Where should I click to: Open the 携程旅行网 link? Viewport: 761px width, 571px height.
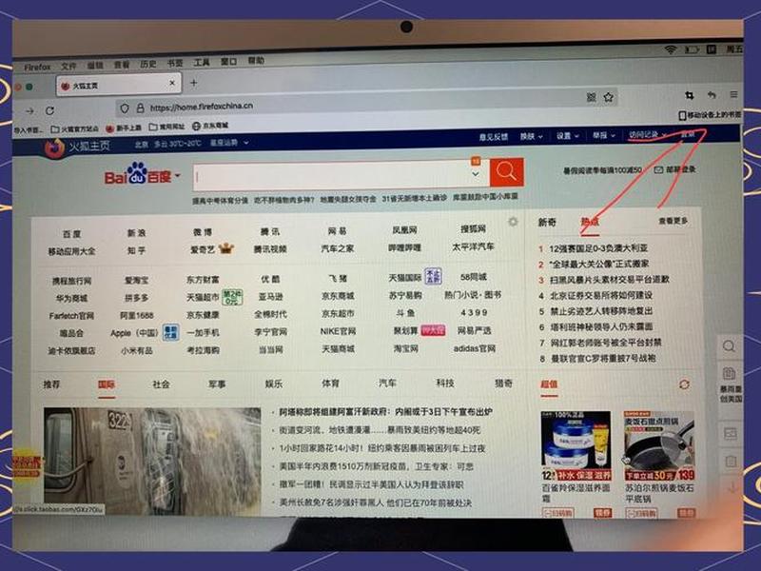click(72, 281)
